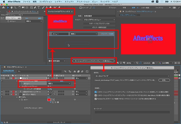Open 項目 2 dropdown in Essential Graphics panel
The image size is (181, 124).
pyautogui.click(x=84, y=34)
